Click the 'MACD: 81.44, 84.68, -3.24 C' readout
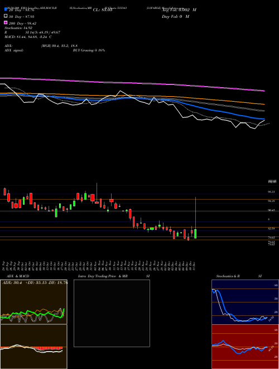 28,37
